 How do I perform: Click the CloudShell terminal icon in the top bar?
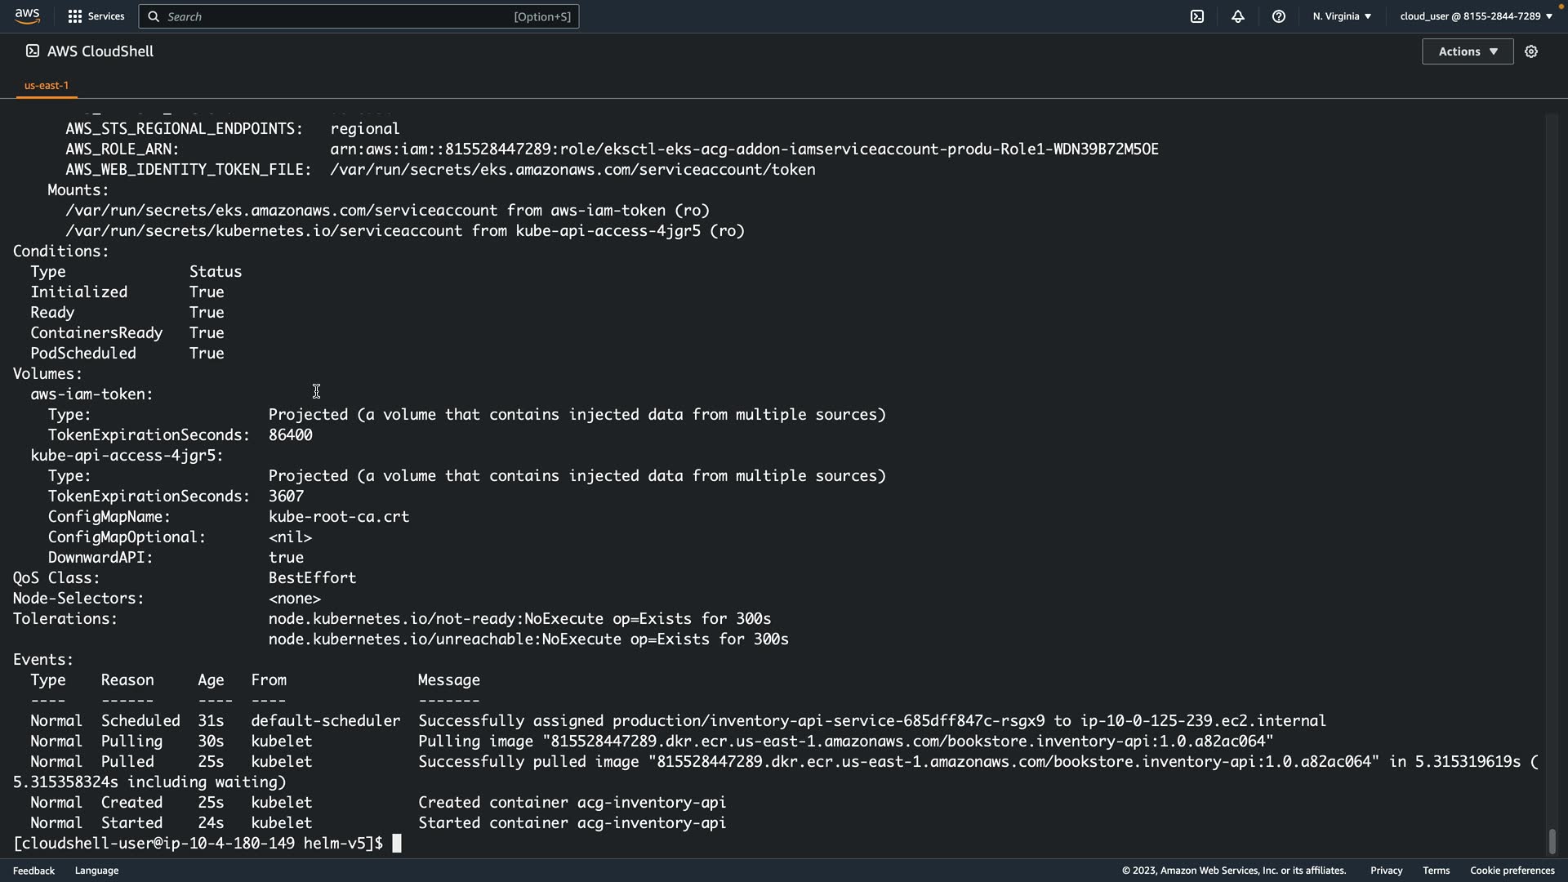pos(1197,16)
